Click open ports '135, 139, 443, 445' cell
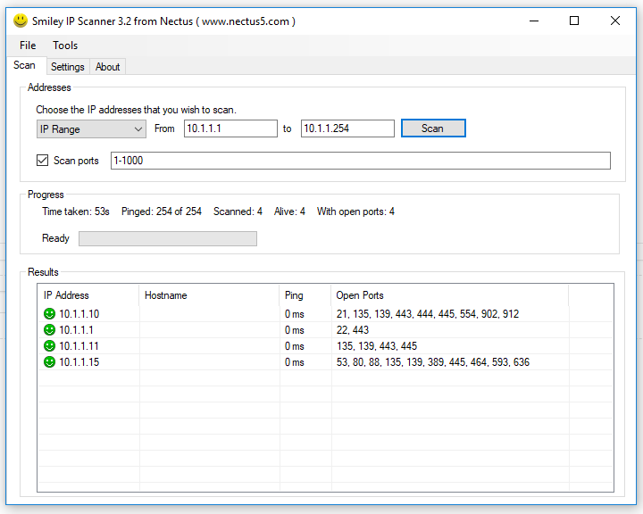The image size is (643, 514). [x=377, y=346]
